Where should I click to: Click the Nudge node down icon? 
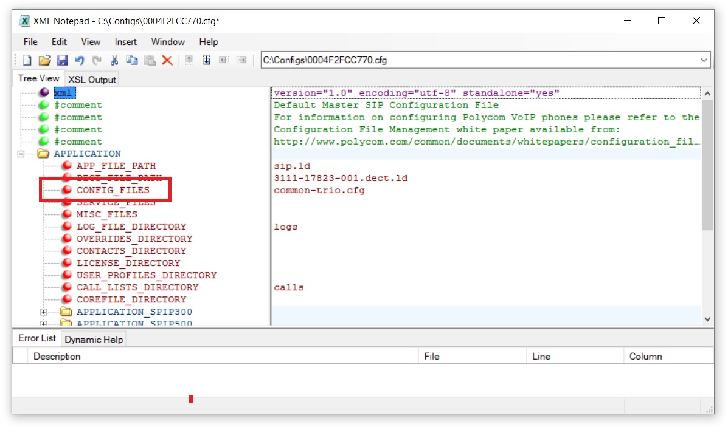[x=207, y=60]
